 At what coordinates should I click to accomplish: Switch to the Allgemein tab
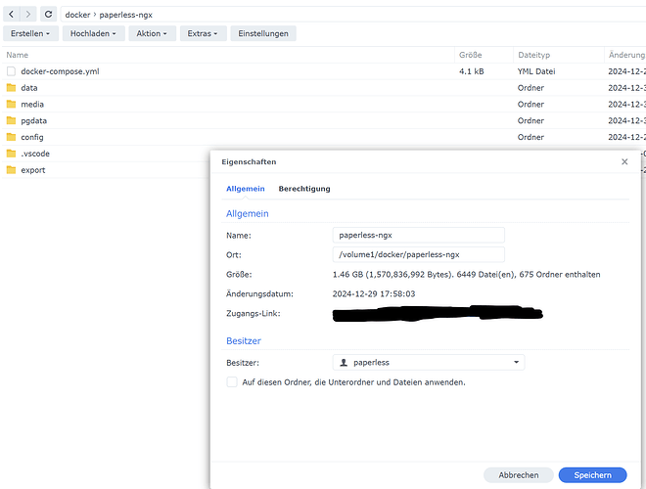[x=246, y=189]
